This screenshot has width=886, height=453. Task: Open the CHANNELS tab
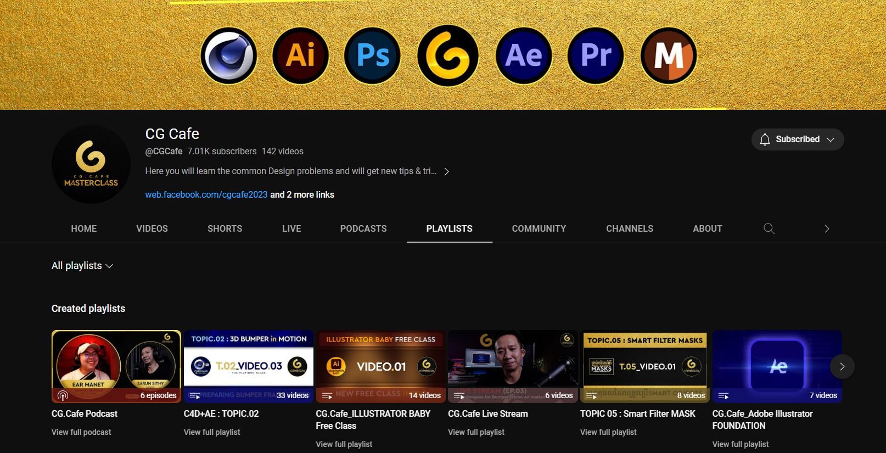[x=630, y=228]
